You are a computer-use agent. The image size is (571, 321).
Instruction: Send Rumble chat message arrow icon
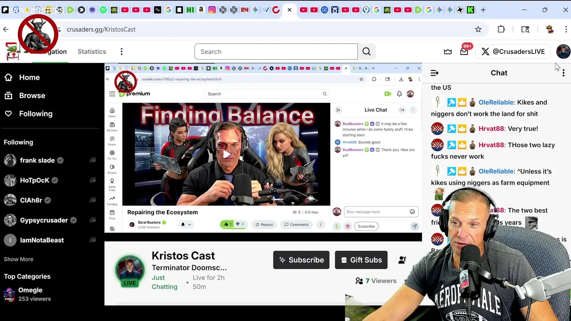pyautogui.click(x=414, y=226)
